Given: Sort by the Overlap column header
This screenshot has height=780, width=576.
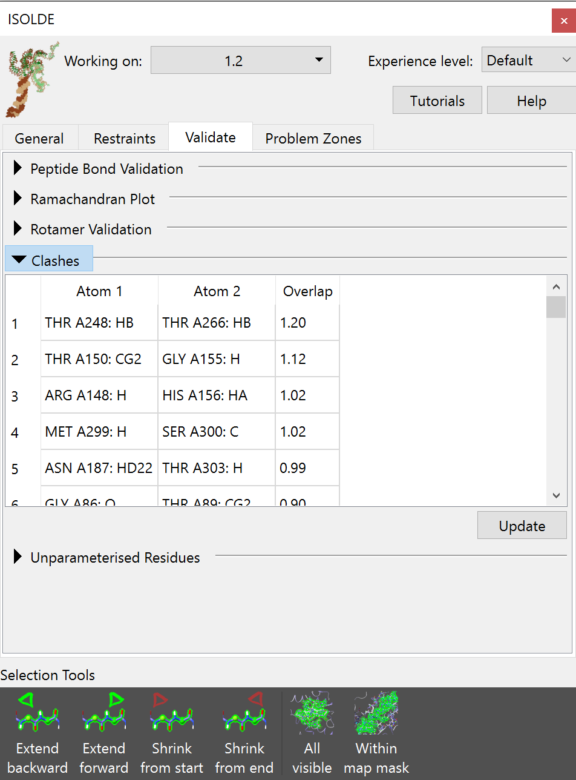Looking at the screenshot, I should pyautogui.click(x=307, y=291).
